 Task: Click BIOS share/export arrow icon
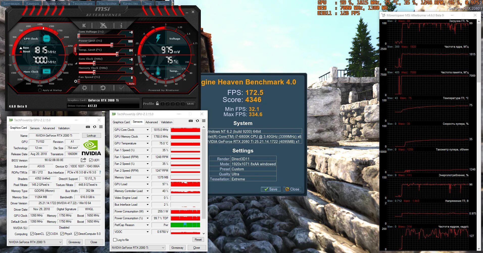click(83, 160)
